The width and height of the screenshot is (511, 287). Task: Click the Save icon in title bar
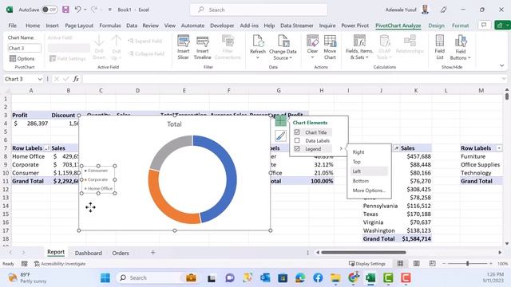[x=65, y=10]
